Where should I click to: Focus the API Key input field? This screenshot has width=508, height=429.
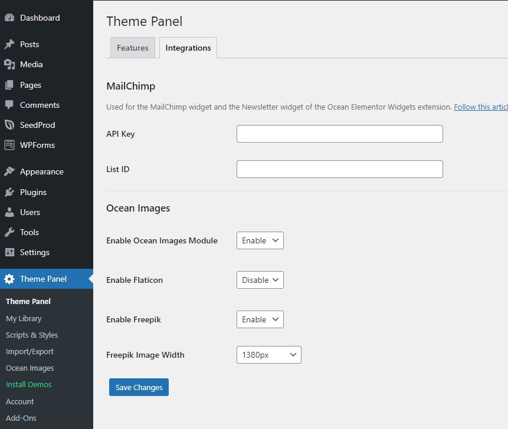[x=339, y=134]
